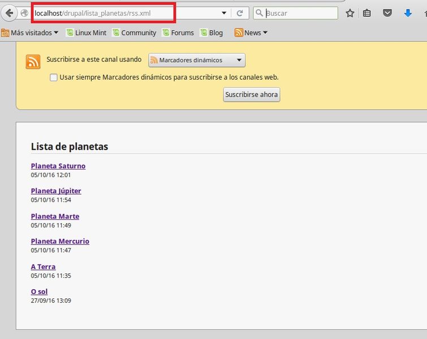This screenshot has width=427, height=339.
Task: Open the A Terra link
Action: (43, 267)
